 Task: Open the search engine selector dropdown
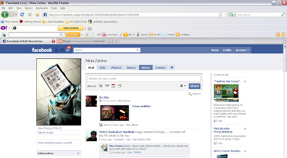click(x=232, y=15)
